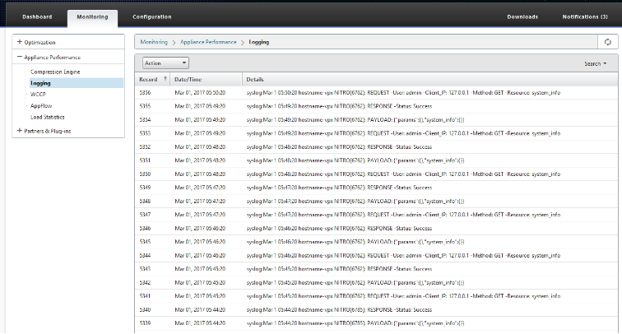The image size is (622, 334).
Task: Click the Date/Time column header
Action: click(188, 79)
